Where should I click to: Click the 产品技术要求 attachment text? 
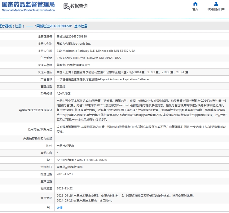[65, 146]
